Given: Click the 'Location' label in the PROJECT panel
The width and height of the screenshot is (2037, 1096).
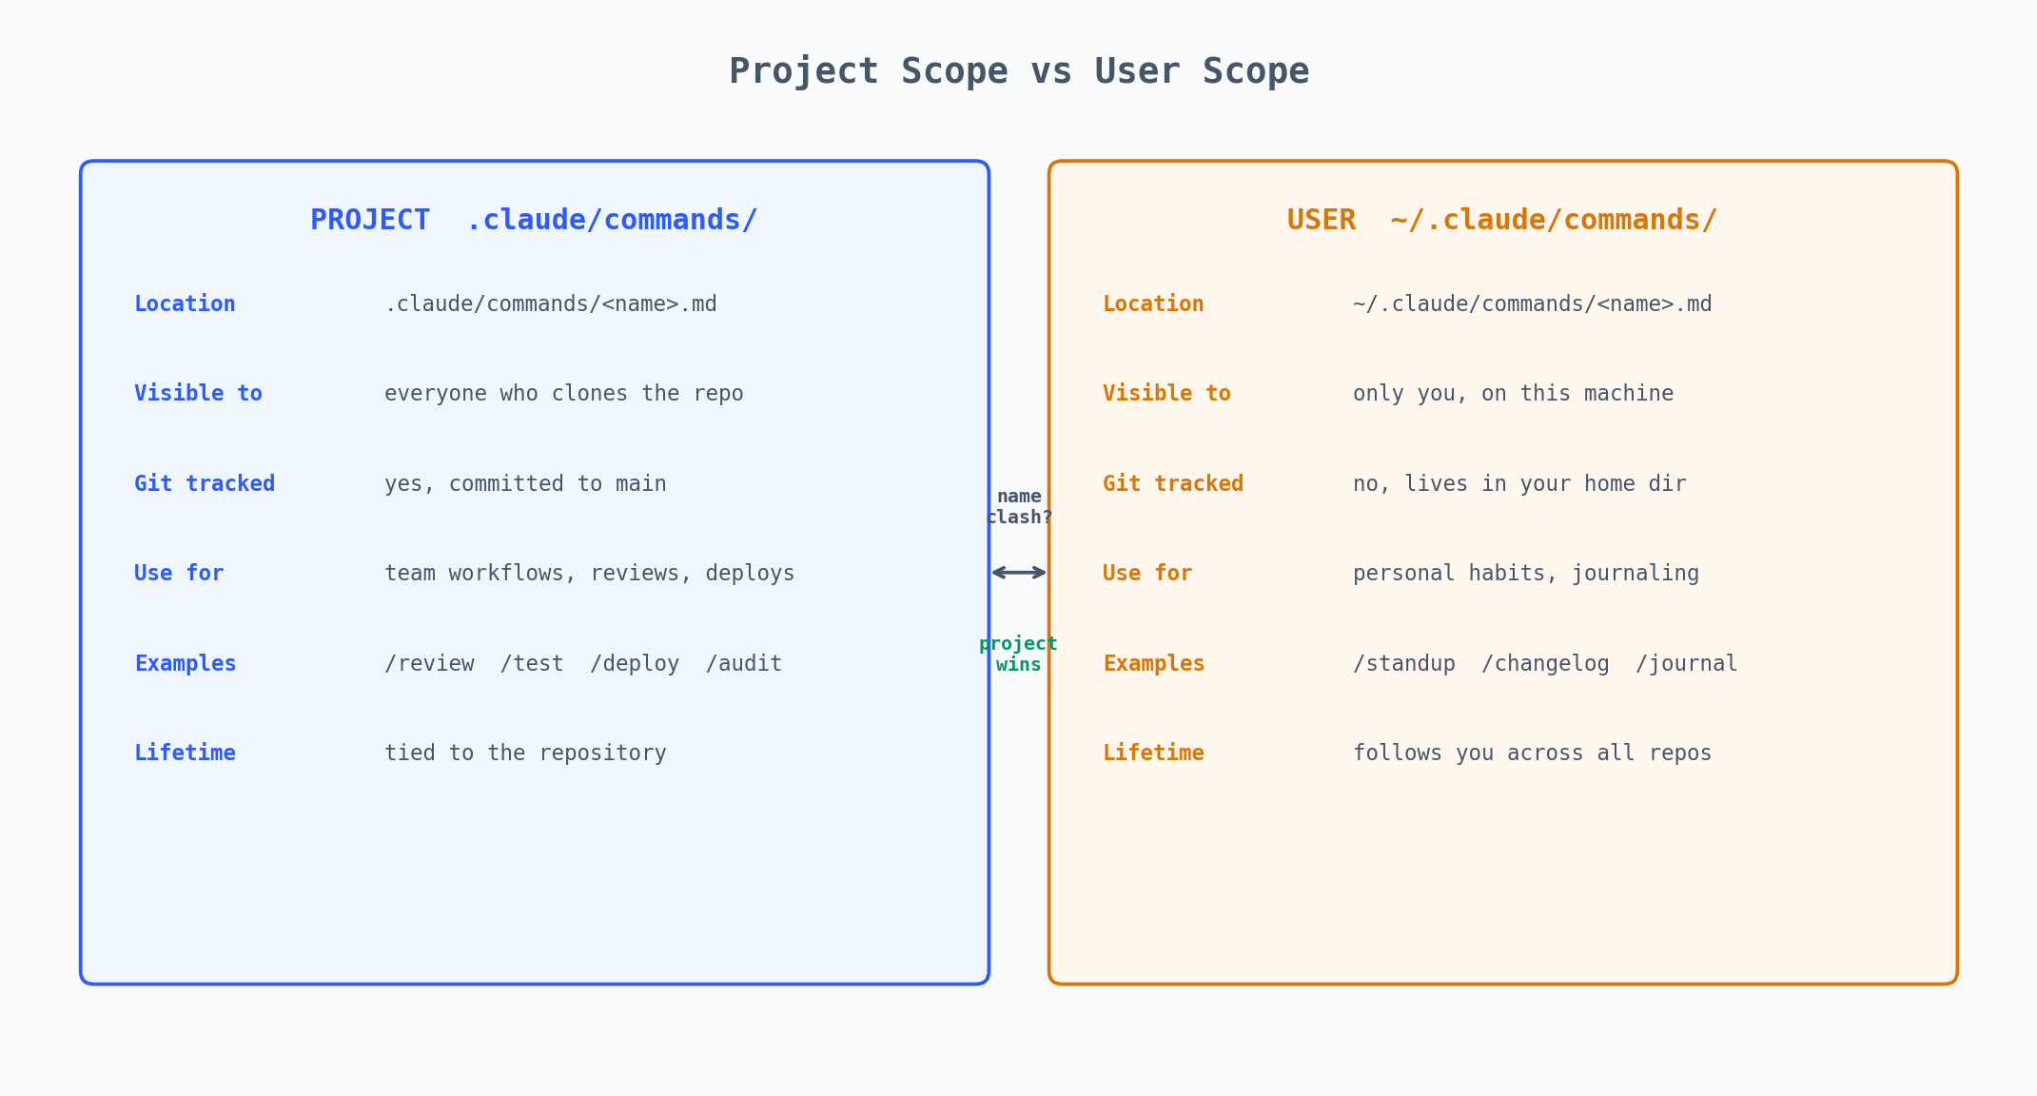Looking at the screenshot, I should (185, 304).
